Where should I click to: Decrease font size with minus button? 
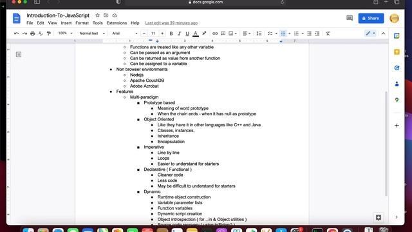tap(144, 34)
